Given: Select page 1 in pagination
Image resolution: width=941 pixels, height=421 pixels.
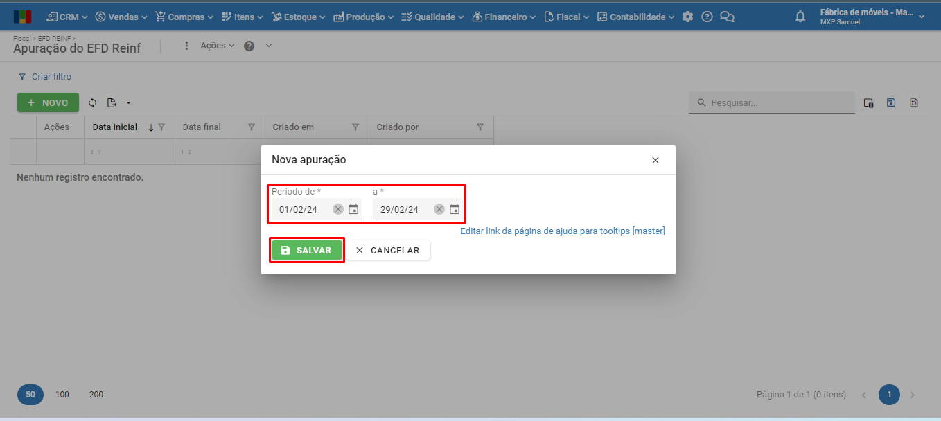Looking at the screenshot, I should (889, 395).
